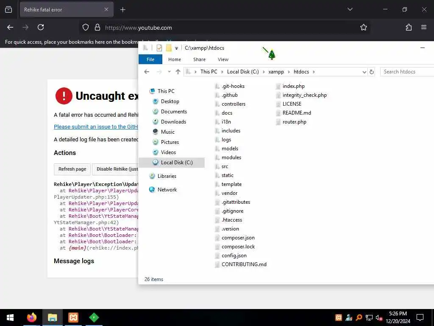
Task: Click the muted volume tray icon
Action: point(379,318)
